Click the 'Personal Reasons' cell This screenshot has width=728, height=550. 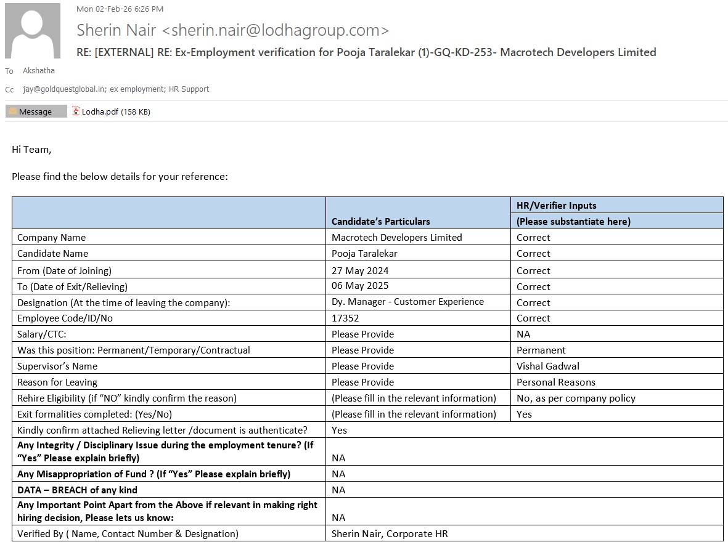[x=555, y=382]
